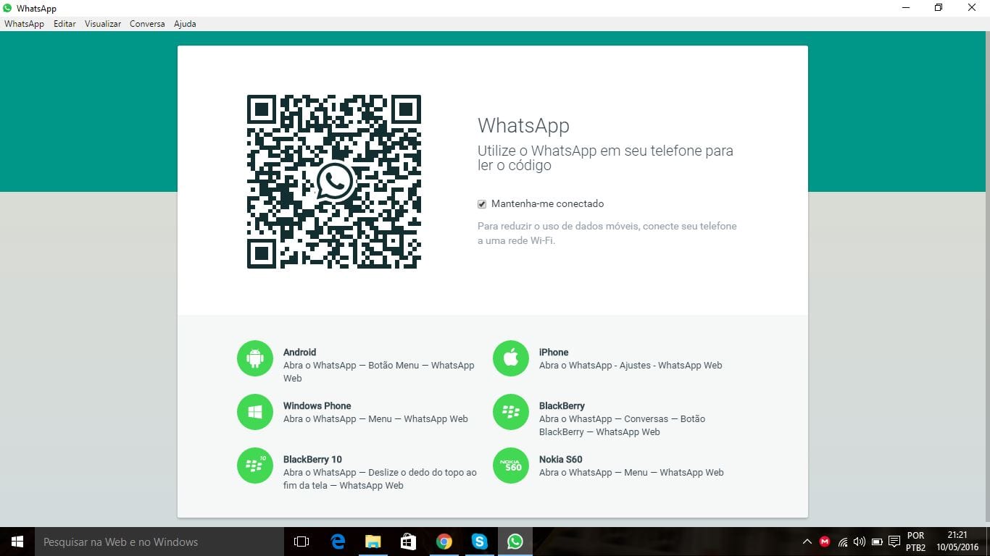Image resolution: width=990 pixels, height=556 pixels.
Task: Click the Nokia S60 green icon
Action: click(511, 466)
